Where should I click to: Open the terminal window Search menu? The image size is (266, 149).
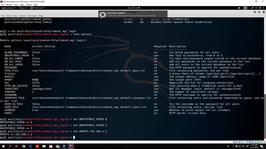(22, 16)
